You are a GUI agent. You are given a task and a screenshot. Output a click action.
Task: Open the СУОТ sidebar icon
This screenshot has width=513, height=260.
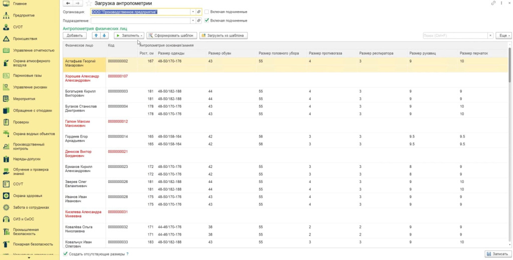(x=6, y=27)
